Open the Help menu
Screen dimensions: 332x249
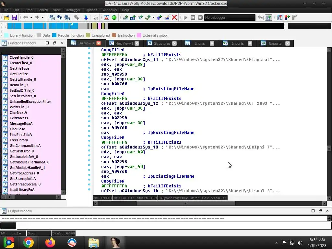pyautogui.click(x=125, y=10)
